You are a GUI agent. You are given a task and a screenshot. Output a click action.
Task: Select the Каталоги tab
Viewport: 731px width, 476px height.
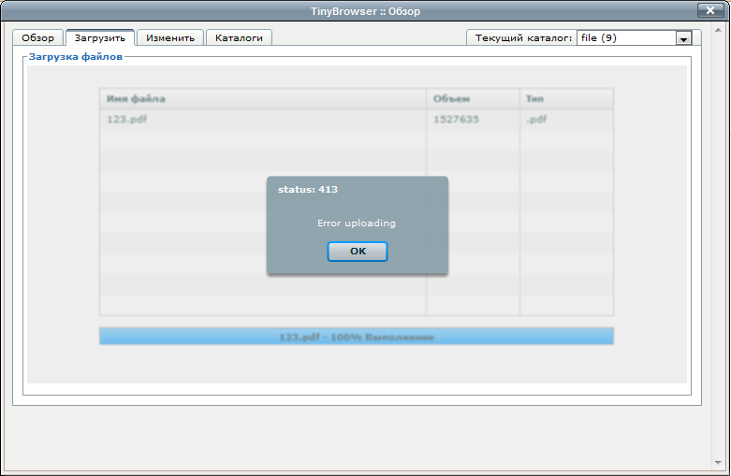[x=239, y=38]
